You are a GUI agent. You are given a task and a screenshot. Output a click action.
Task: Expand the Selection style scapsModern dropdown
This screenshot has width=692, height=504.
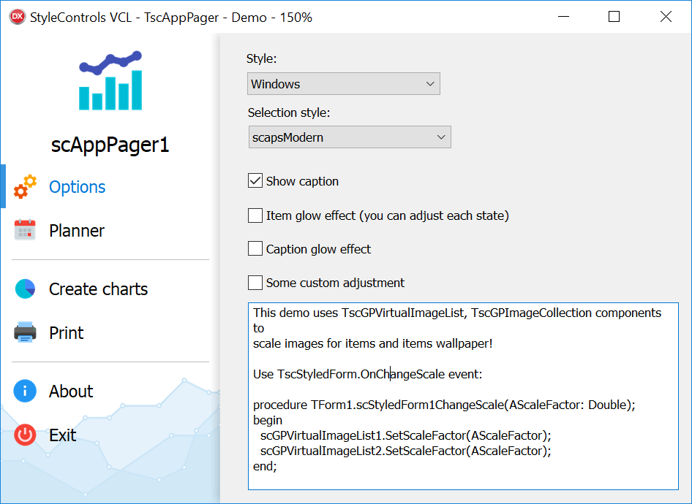pos(350,137)
